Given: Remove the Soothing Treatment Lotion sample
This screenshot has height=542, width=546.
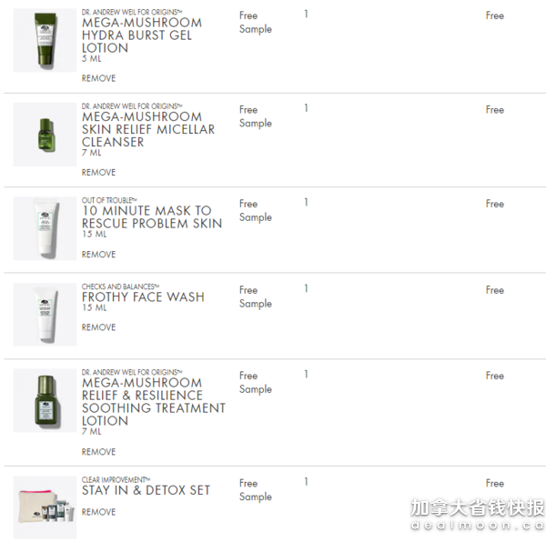Looking at the screenshot, I should click(x=98, y=452).
